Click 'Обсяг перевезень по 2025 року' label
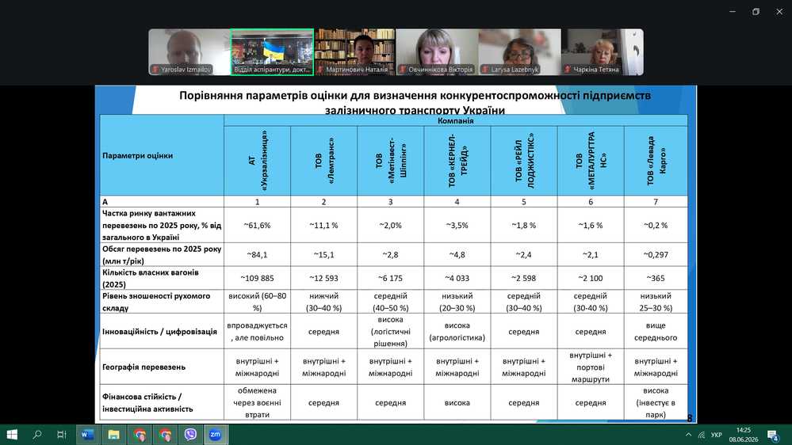 [x=162, y=255]
